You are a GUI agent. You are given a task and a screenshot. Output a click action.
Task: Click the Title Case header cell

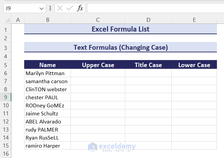[x=148, y=65]
